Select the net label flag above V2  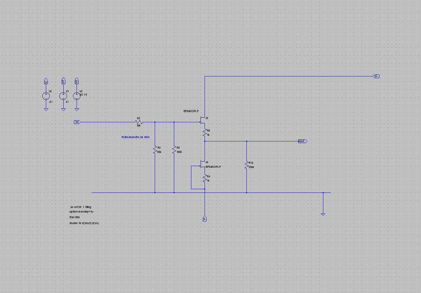click(x=46, y=81)
